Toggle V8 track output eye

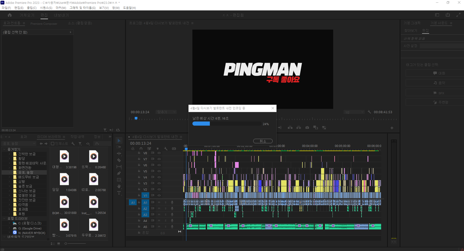pyautogui.click(x=159, y=153)
